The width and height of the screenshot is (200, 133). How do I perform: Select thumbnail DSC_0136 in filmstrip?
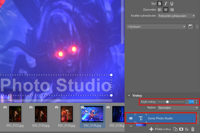pyautogui.click(x=118, y=114)
